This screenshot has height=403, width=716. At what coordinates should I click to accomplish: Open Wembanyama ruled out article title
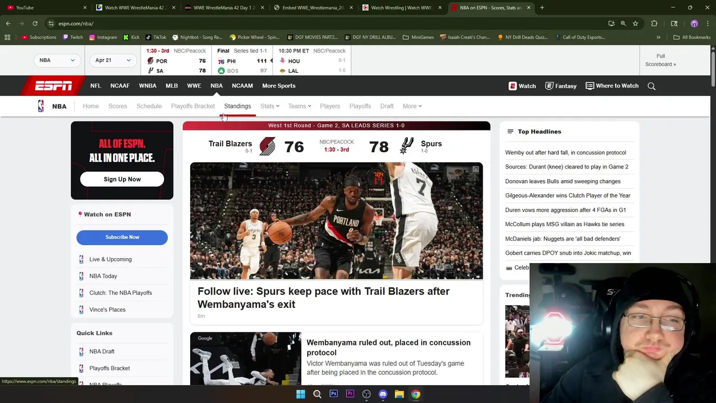(388, 348)
